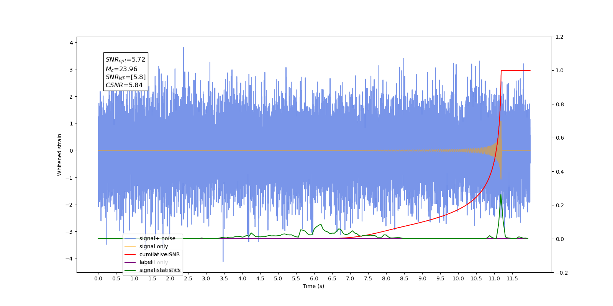Click the x-axis tick label 8.5
Image resolution: width=613 pixels, height=306 pixels.
click(404, 278)
